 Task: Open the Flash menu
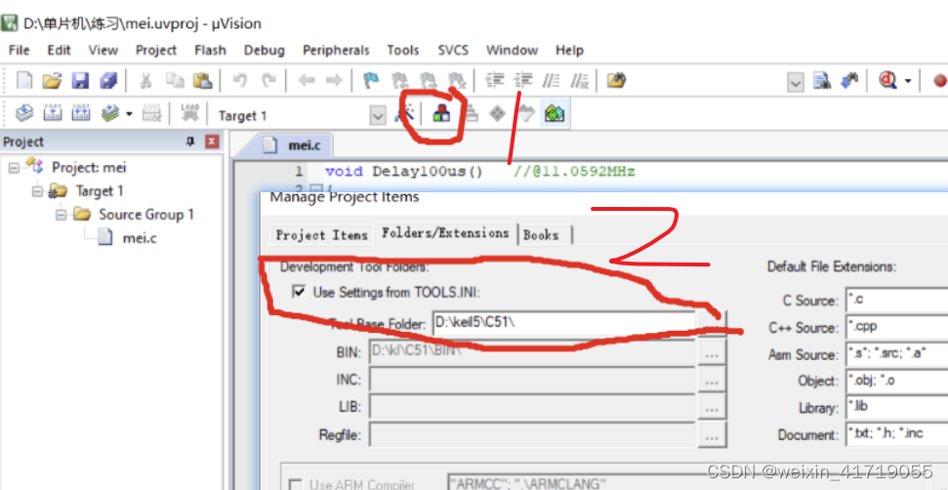[x=211, y=50]
